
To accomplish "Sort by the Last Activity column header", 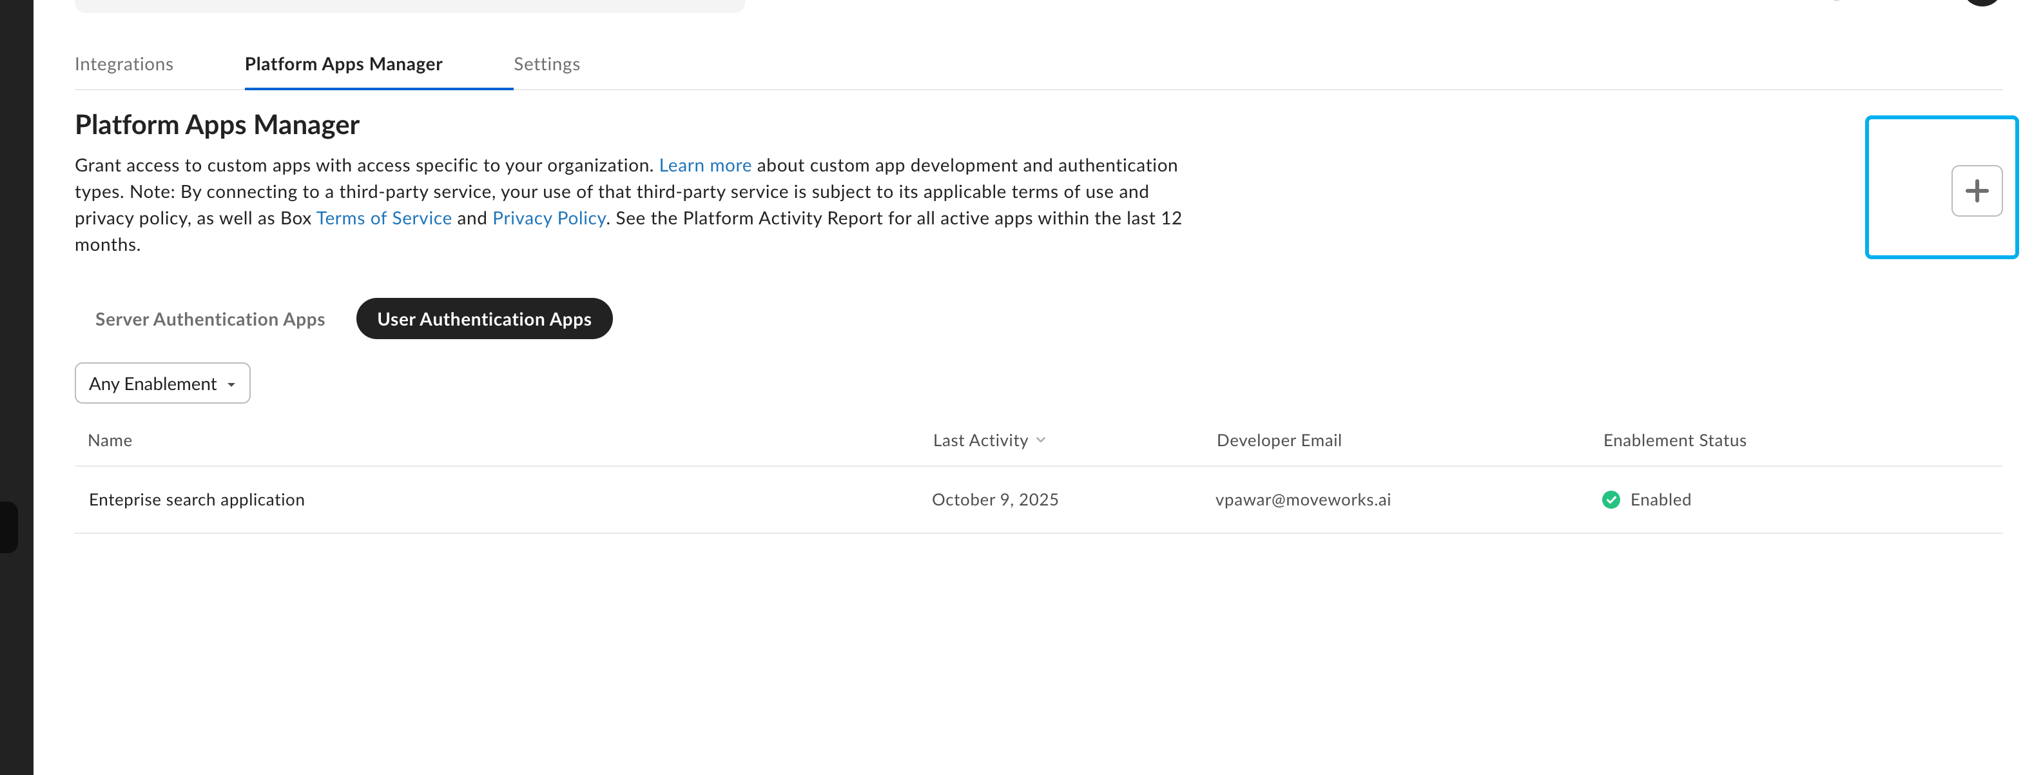I will point(980,440).
